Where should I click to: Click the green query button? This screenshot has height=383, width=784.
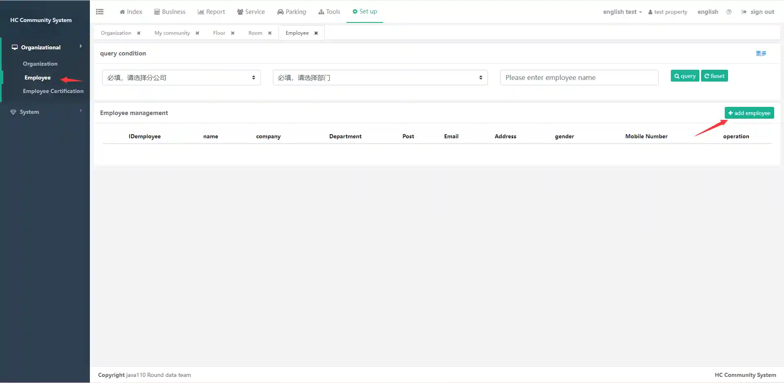point(685,76)
